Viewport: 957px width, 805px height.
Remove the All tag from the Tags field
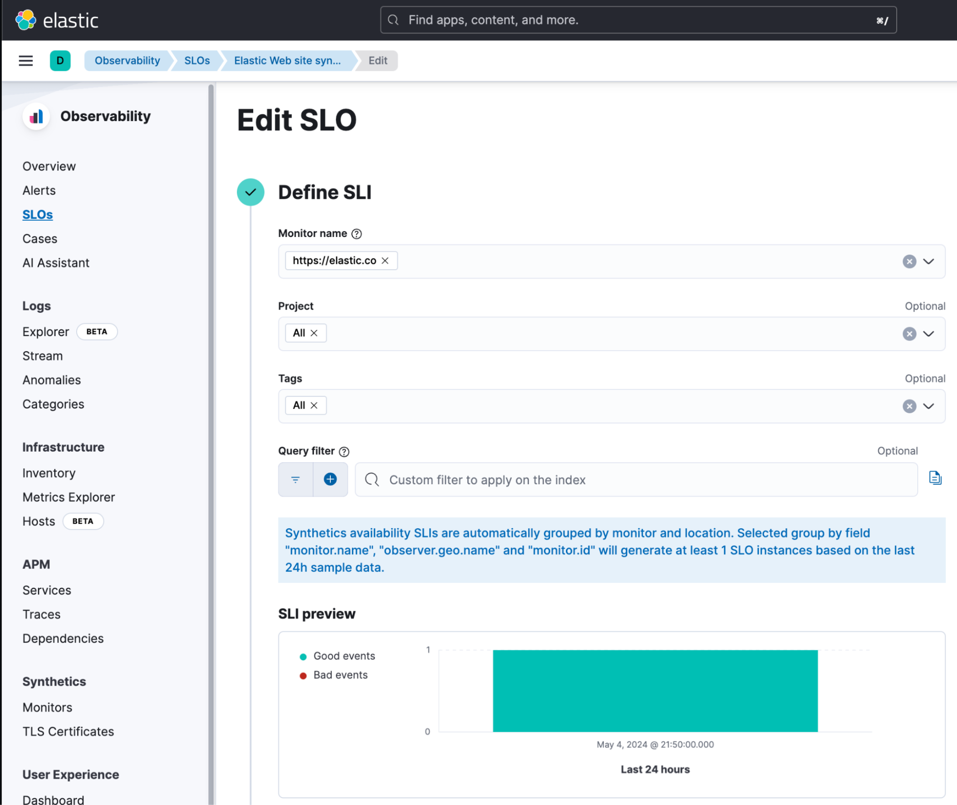pos(315,405)
